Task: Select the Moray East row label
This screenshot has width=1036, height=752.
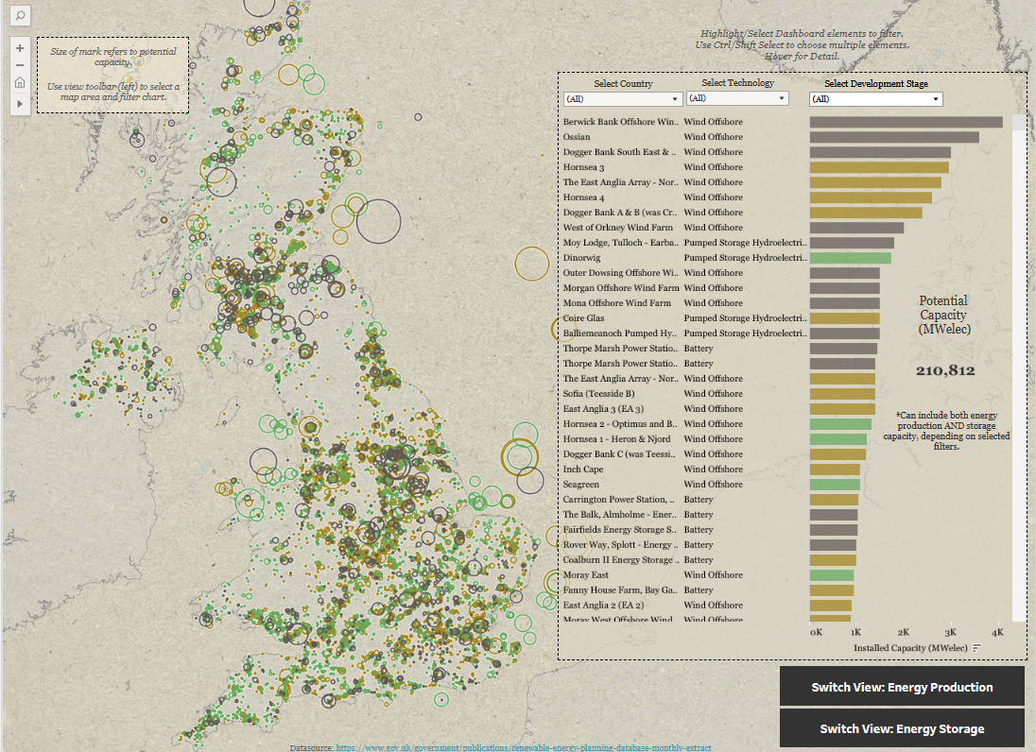Action: (585, 575)
